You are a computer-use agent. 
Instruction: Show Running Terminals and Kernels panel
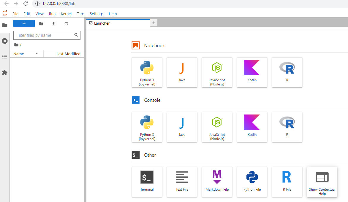pos(5,41)
